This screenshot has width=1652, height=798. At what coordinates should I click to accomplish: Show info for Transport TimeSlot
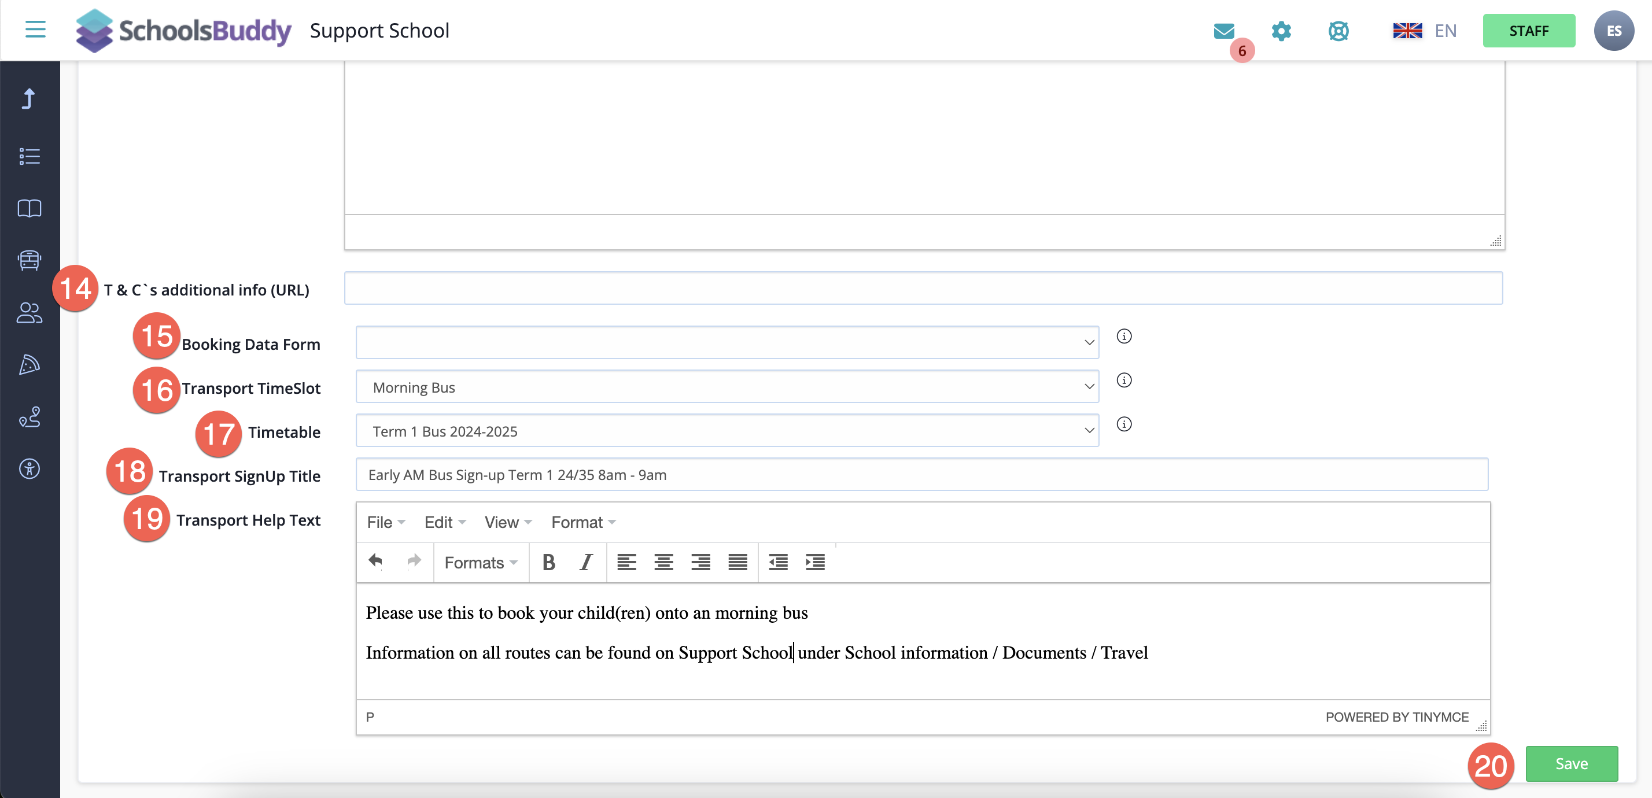[x=1123, y=380]
